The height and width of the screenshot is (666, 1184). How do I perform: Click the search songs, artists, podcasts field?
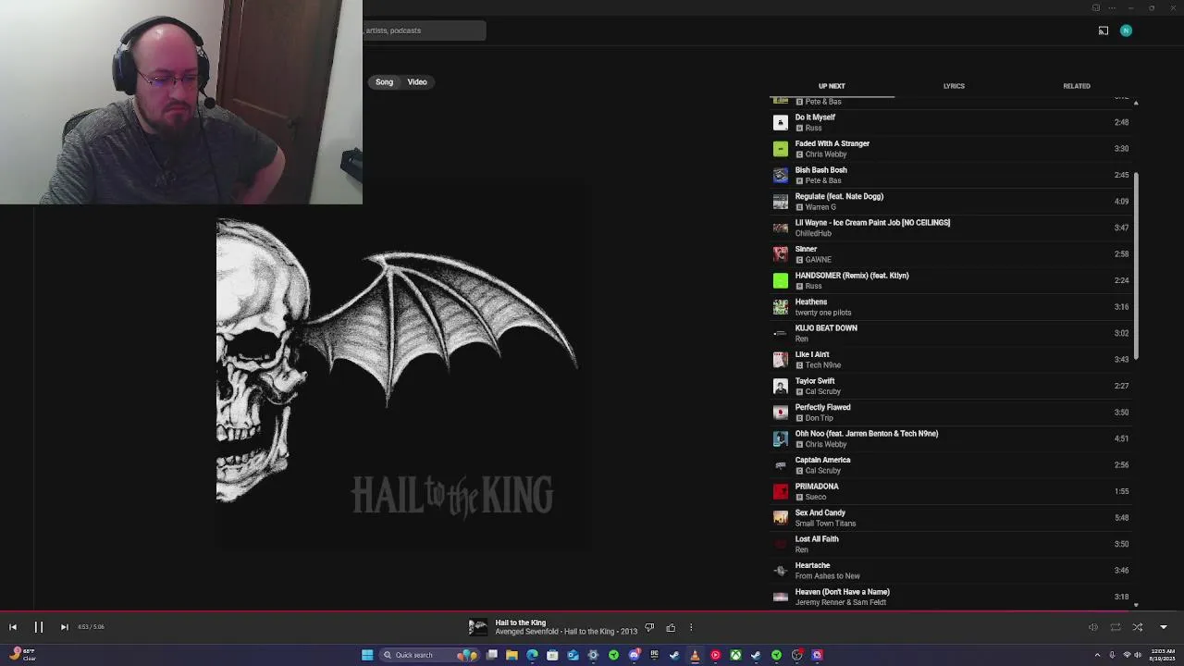(x=424, y=31)
